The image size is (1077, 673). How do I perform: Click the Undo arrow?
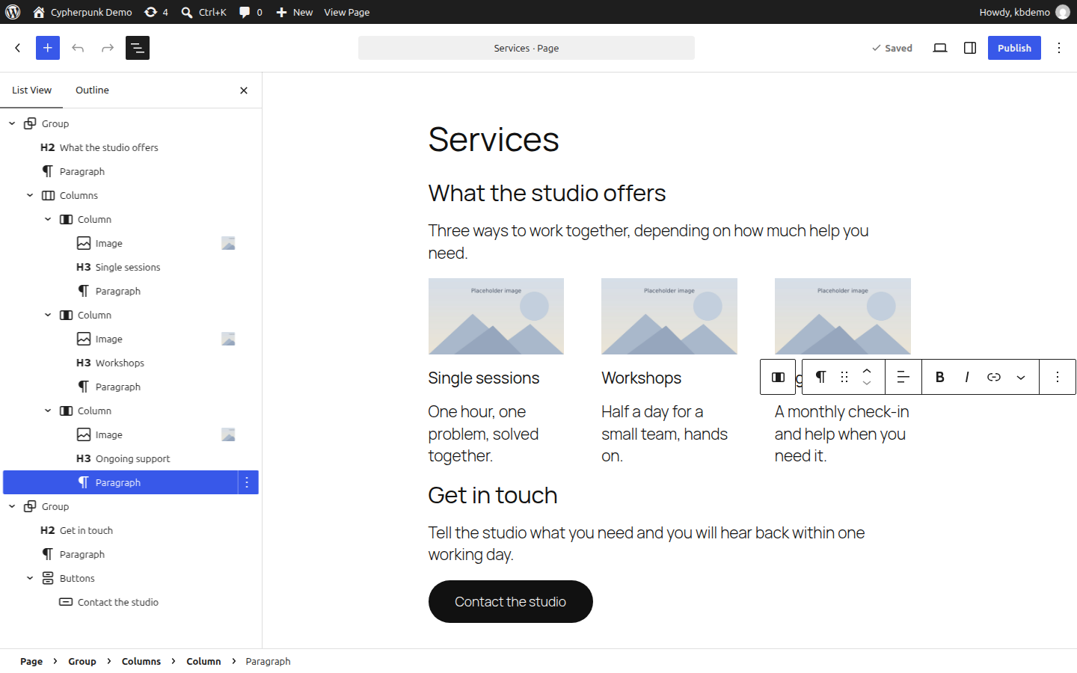point(78,48)
